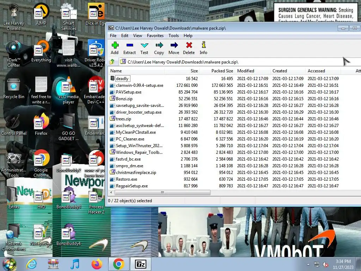361x271 pixels.
Task: Open the Info toolbar icon
Action: click(203, 48)
